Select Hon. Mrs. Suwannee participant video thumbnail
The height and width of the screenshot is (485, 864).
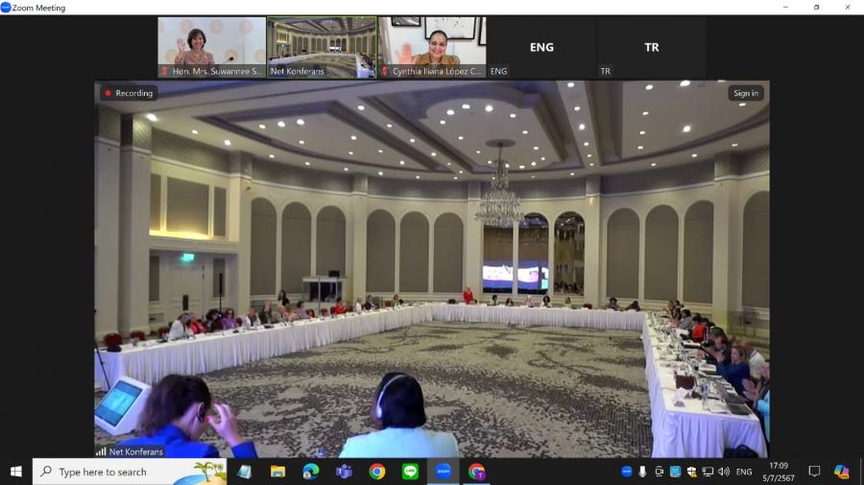(x=212, y=46)
